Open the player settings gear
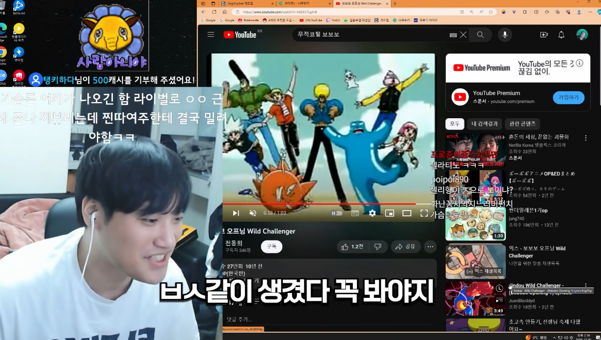 [x=372, y=213]
